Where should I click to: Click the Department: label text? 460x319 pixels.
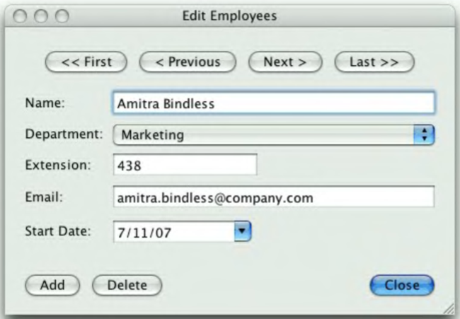coord(64,134)
